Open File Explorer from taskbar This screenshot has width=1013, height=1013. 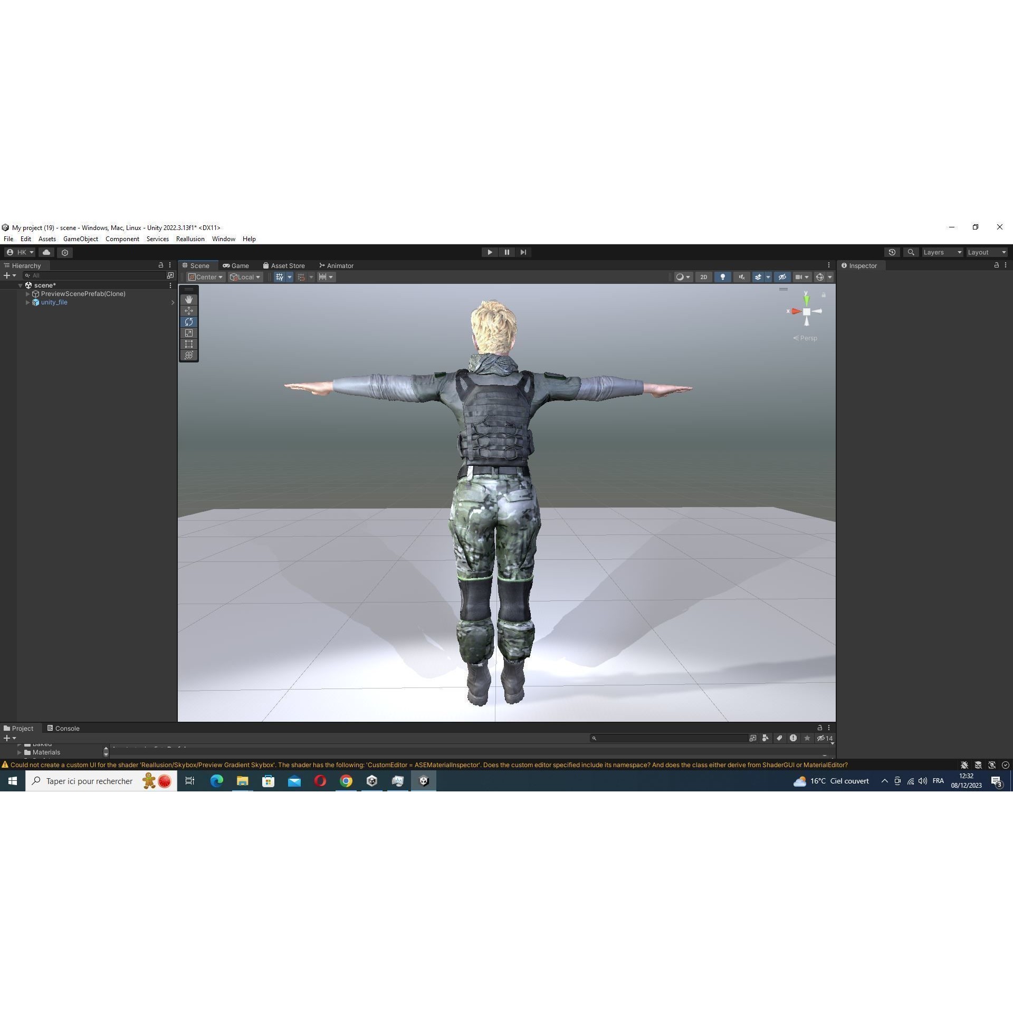click(242, 781)
